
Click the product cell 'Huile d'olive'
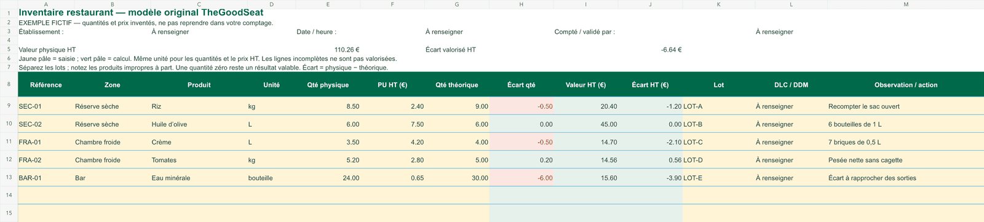coord(199,124)
